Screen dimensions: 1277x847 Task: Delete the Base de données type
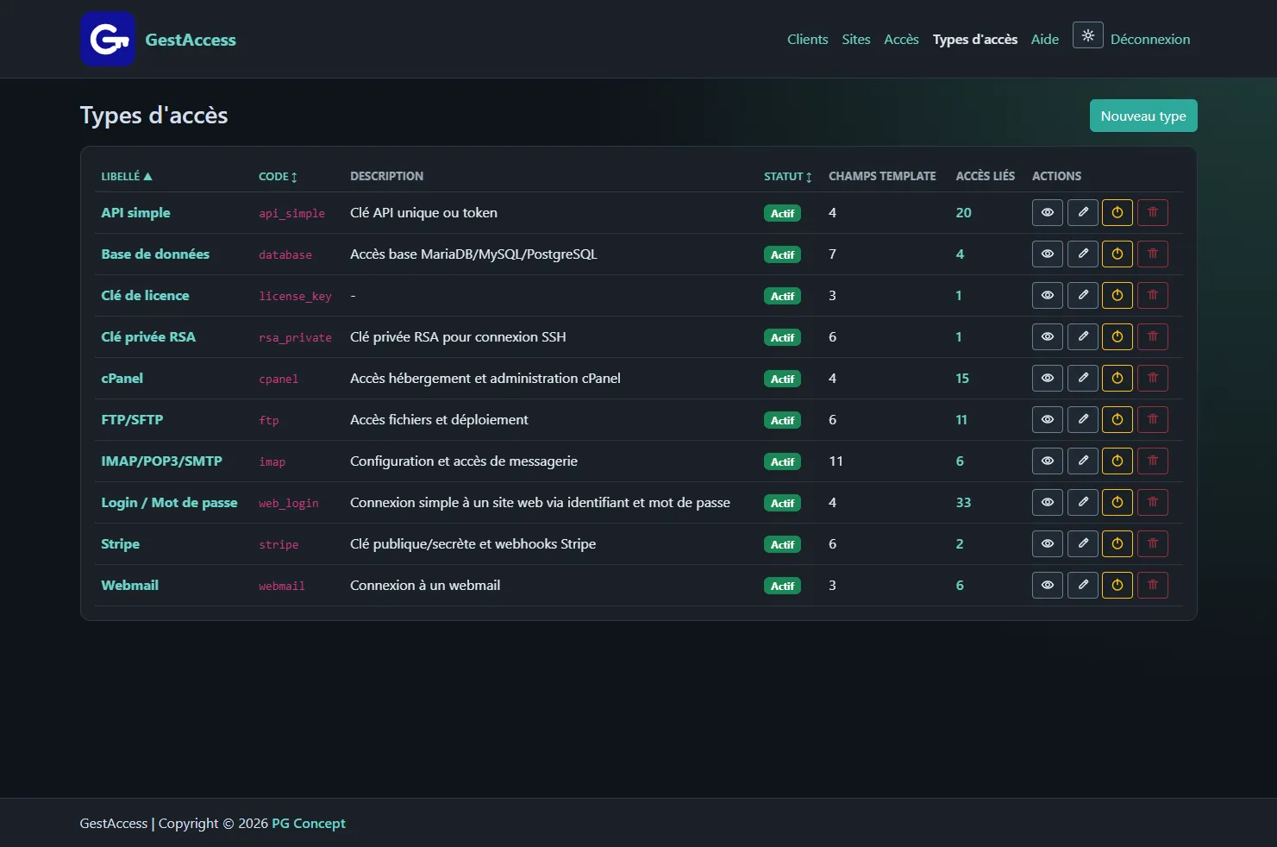(1153, 254)
